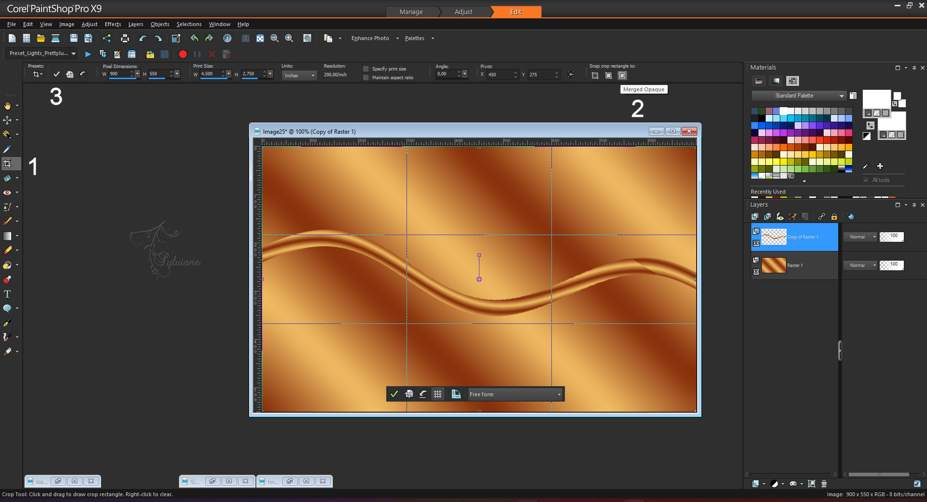Select the Dropper tool in tools toolbar

(x=7, y=149)
